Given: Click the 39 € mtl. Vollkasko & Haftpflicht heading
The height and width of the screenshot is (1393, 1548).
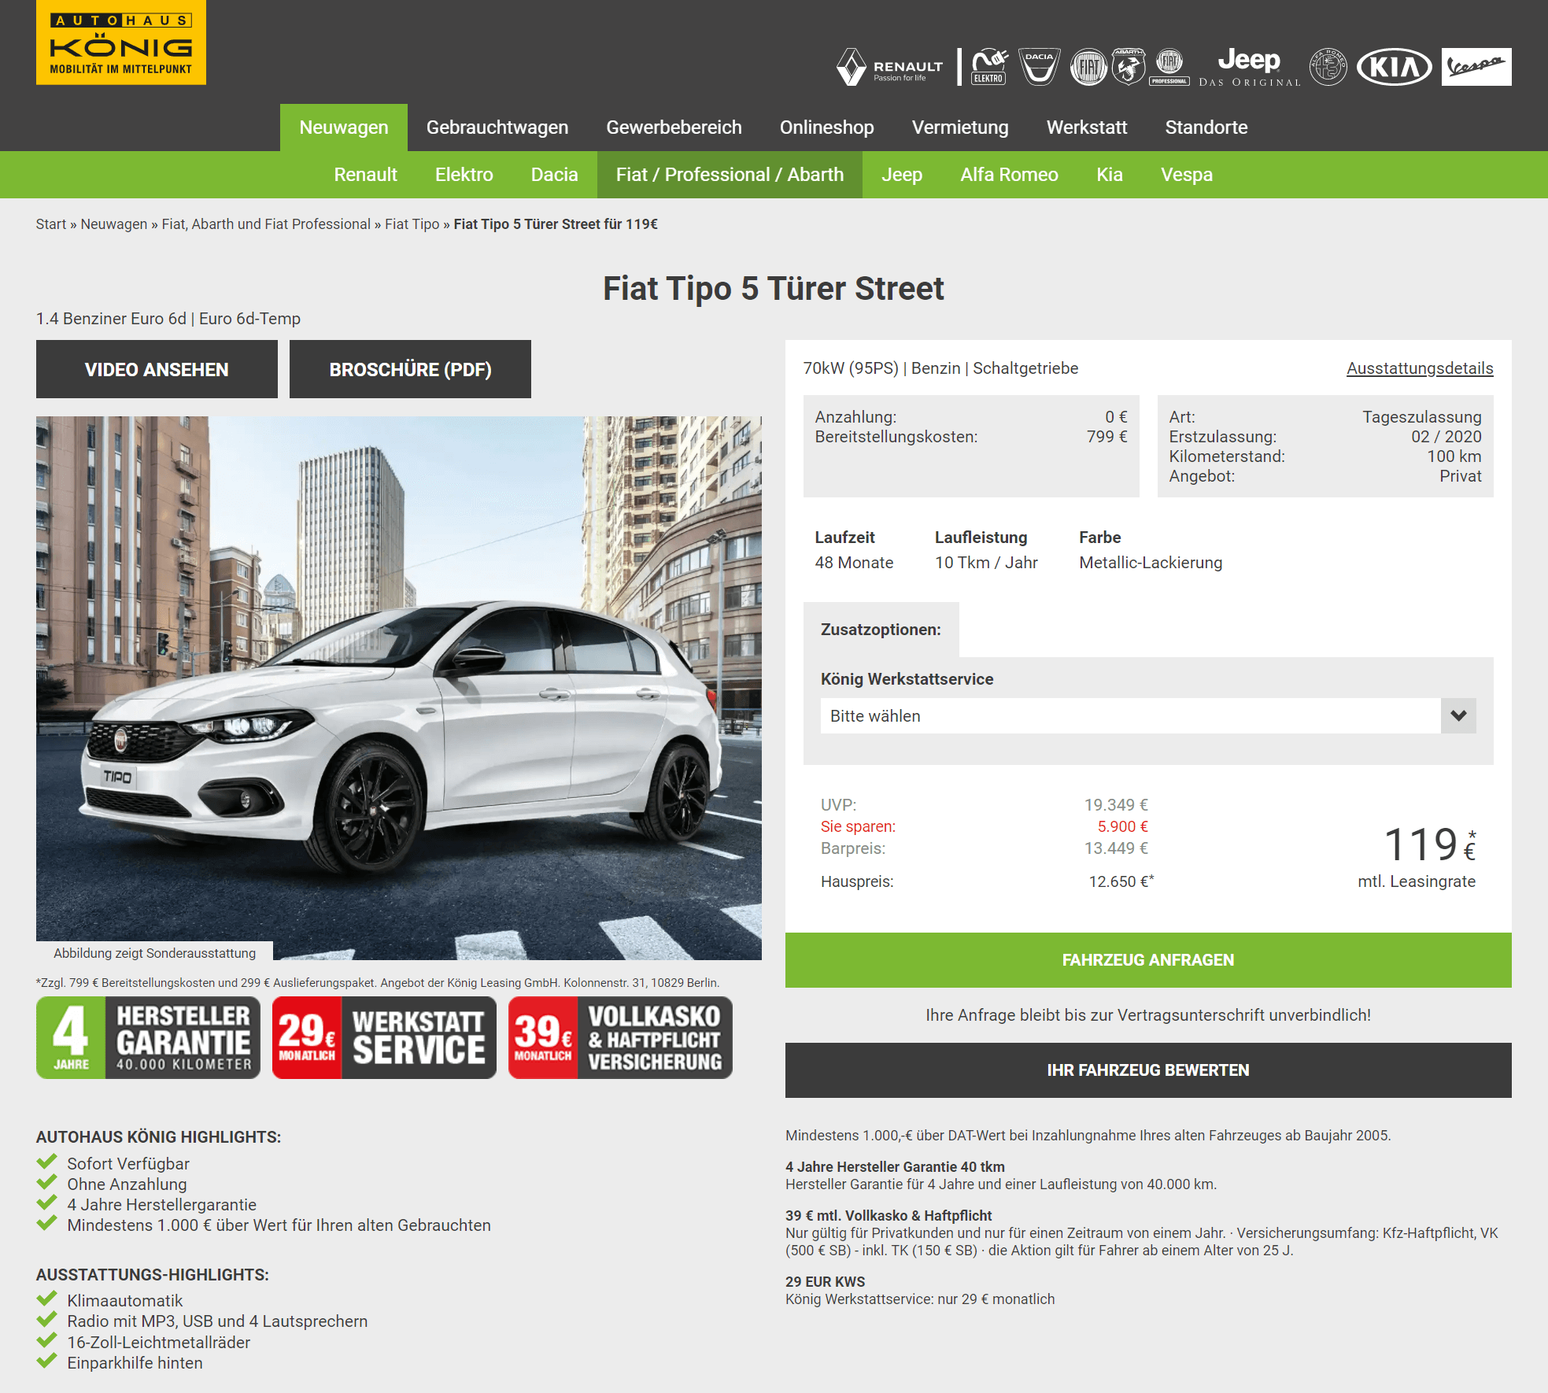Looking at the screenshot, I should [x=889, y=1216].
